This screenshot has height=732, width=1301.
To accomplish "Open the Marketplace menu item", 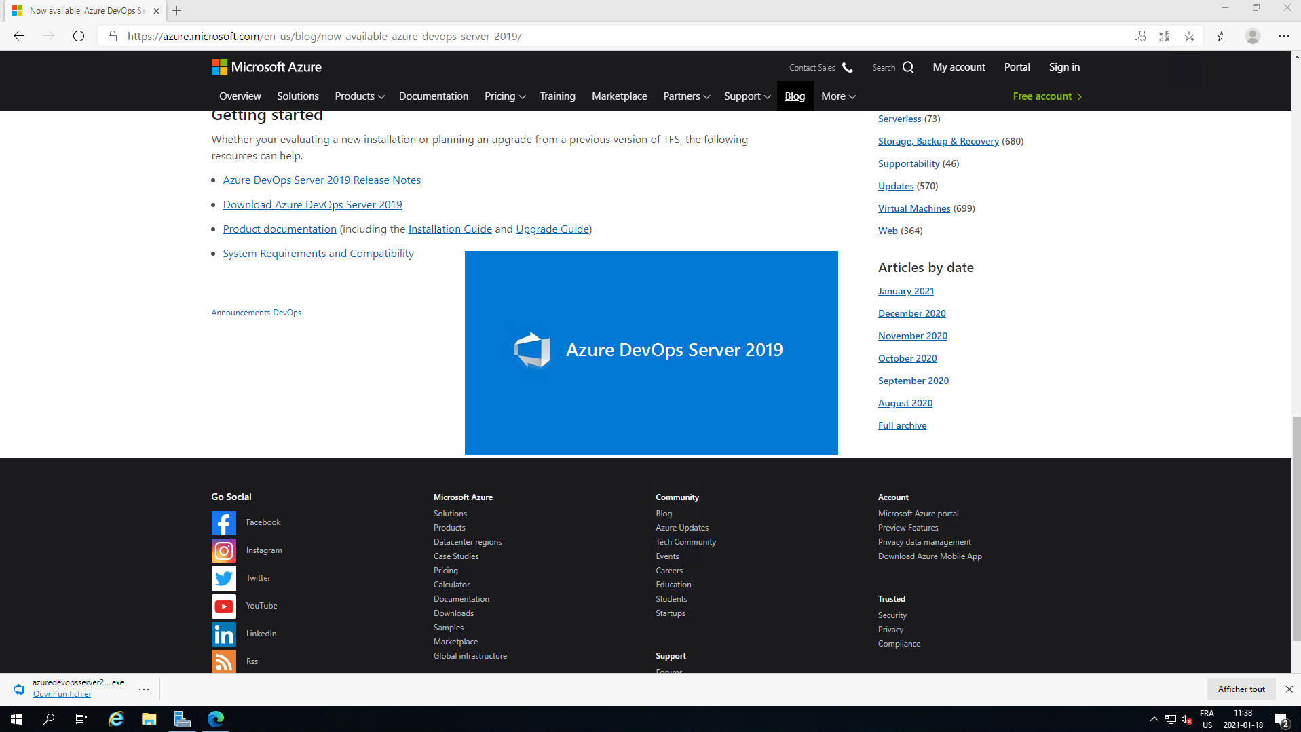I will coord(619,96).
